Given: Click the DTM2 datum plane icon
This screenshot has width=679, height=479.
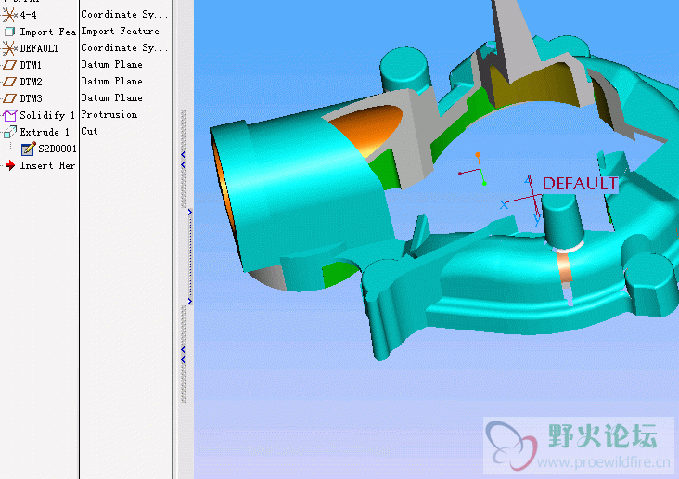Looking at the screenshot, I should [9, 82].
